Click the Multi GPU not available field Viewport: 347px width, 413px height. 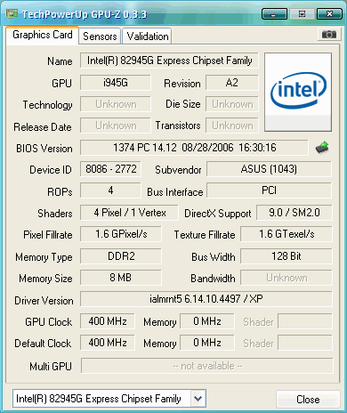pyautogui.click(x=207, y=366)
